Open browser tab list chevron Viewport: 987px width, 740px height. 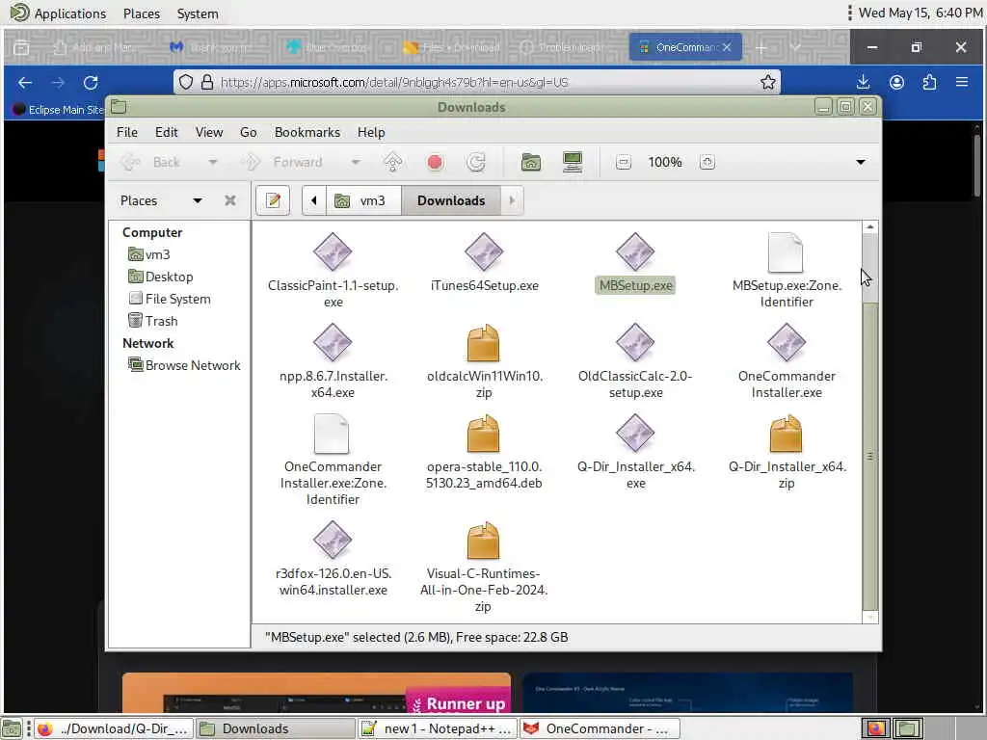coord(795,47)
